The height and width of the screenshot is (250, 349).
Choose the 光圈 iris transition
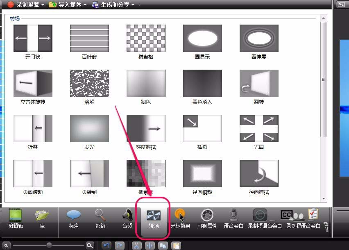pos(259,128)
